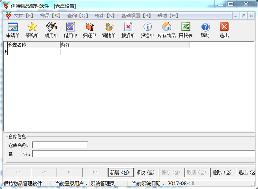The image size is (258, 189).
Task: Click the 系统管理员 status bar text
Action: tap(102, 183)
